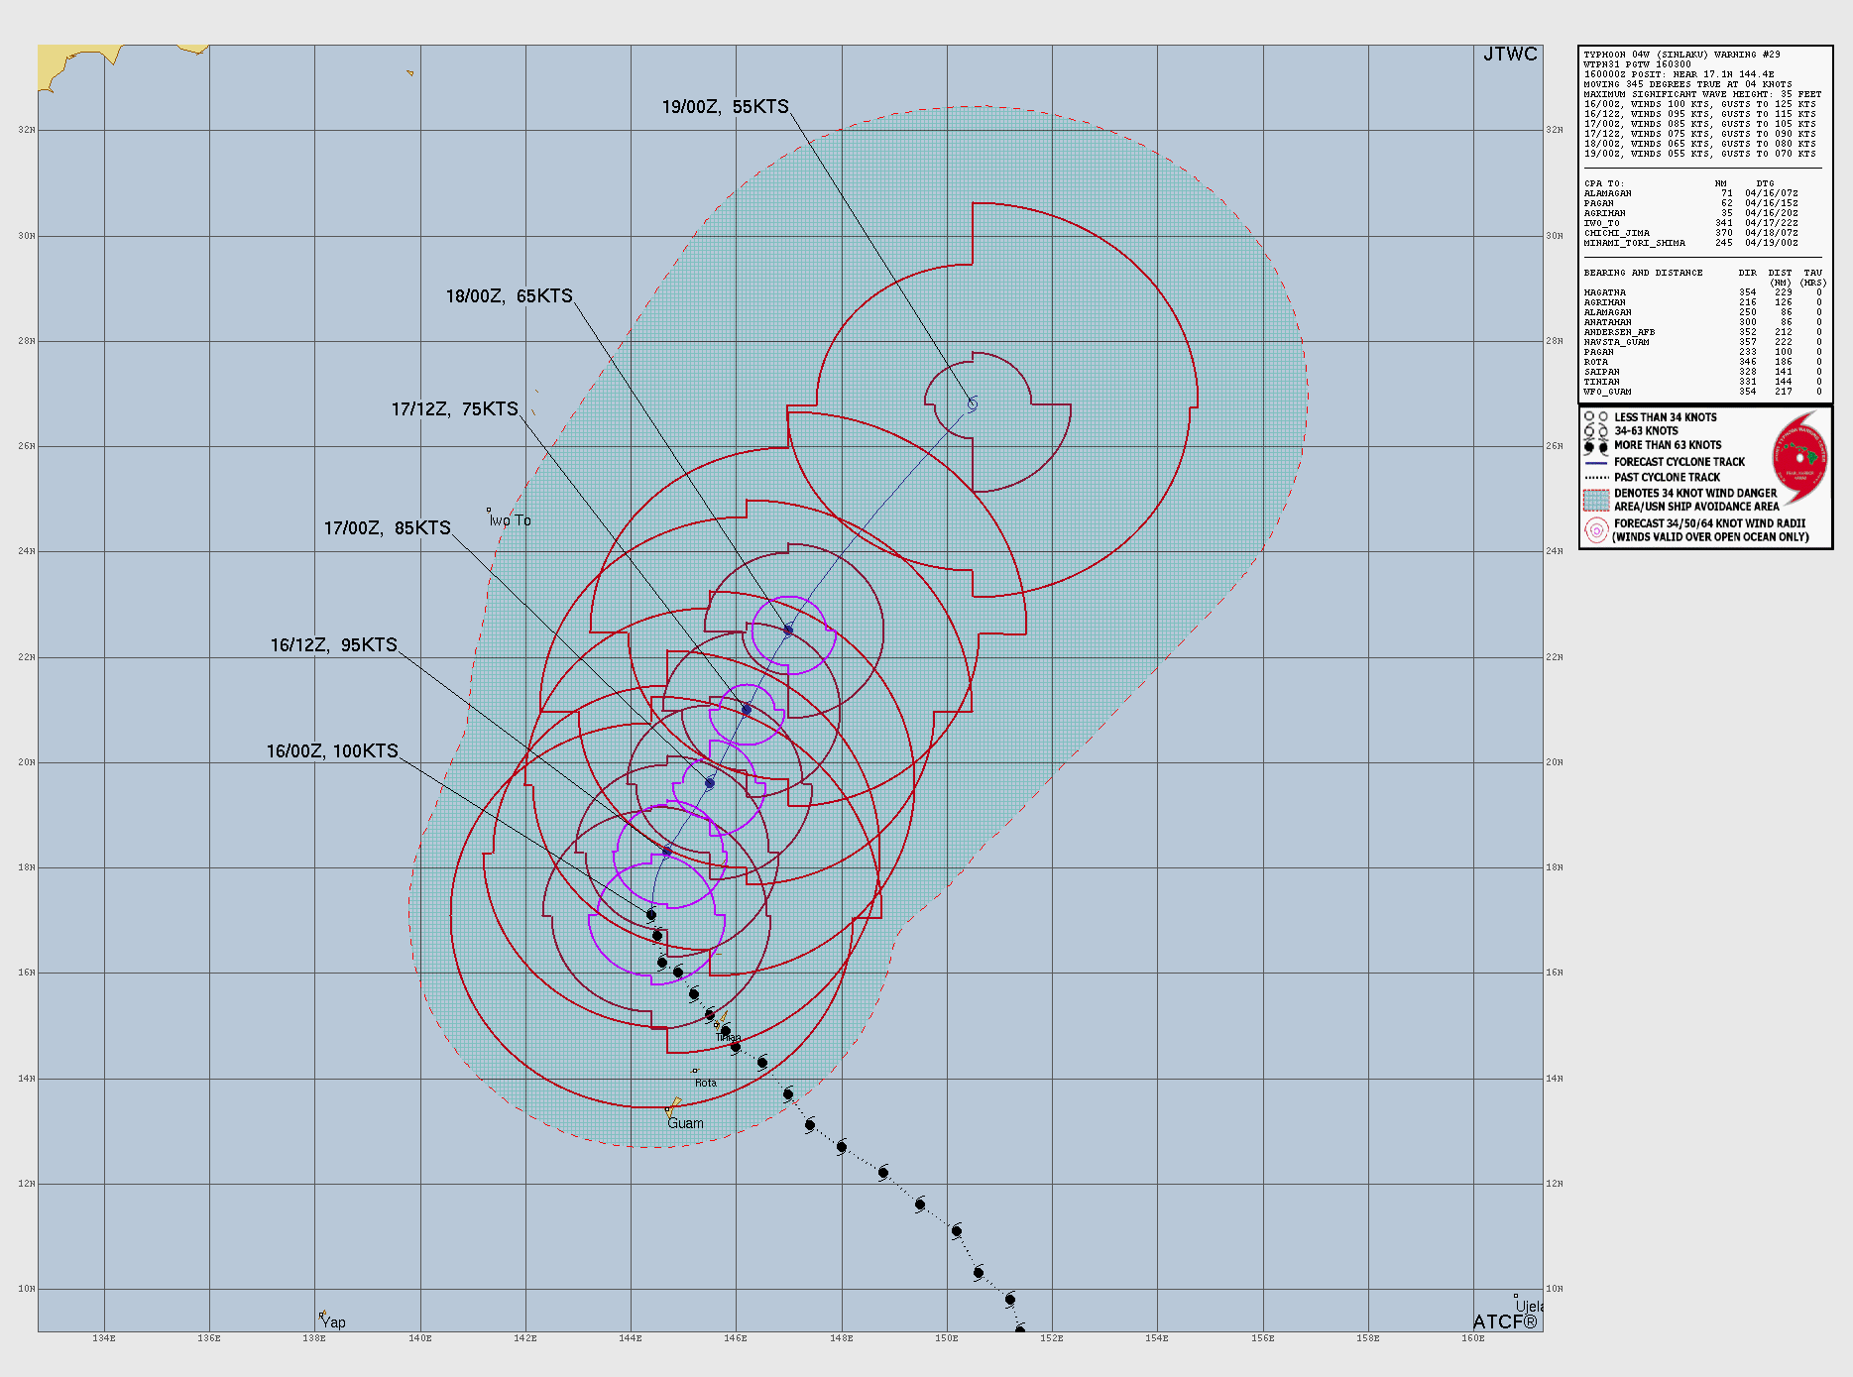This screenshot has height=1377, width=1853.
Task: Click the blue forecast cyclone track legend line
Action: coord(1595,462)
